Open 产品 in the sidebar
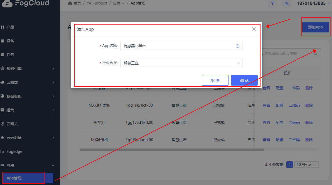Image resolution: width=332 pixels, height=185 pixels. point(10,27)
